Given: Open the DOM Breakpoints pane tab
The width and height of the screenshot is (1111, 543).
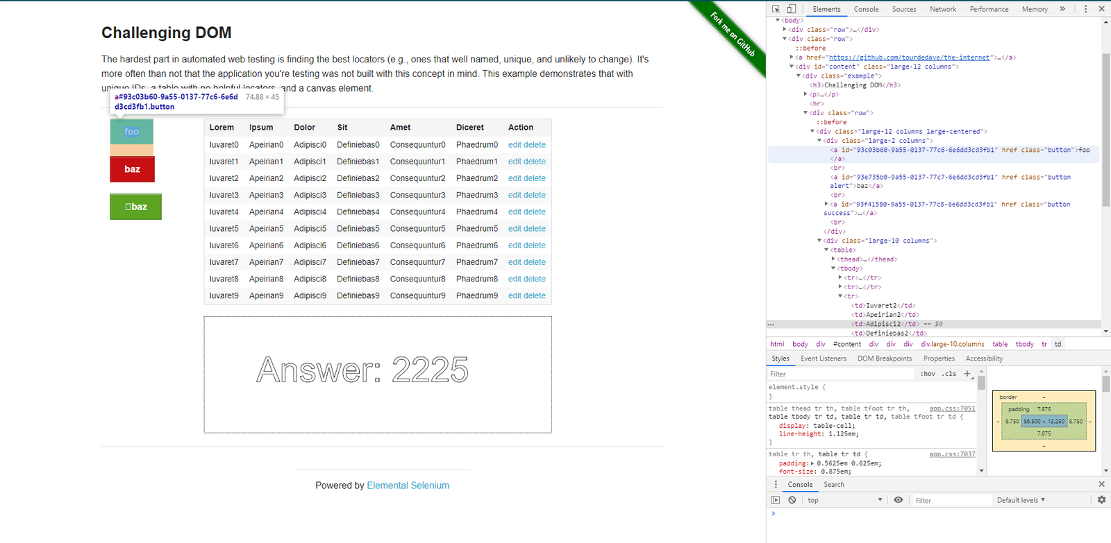Looking at the screenshot, I should 885,359.
